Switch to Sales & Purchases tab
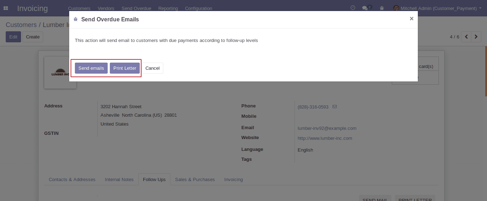 pyautogui.click(x=195, y=179)
